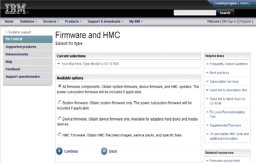Open the Fix Level Recommendation Tool link
The image size is (256, 163).
(x=227, y=114)
